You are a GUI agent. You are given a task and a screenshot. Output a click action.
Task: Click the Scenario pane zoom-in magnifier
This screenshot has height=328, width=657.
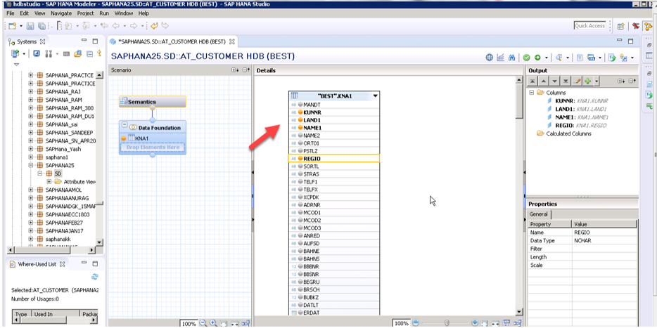pyautogui.click(x=213, y=323)
